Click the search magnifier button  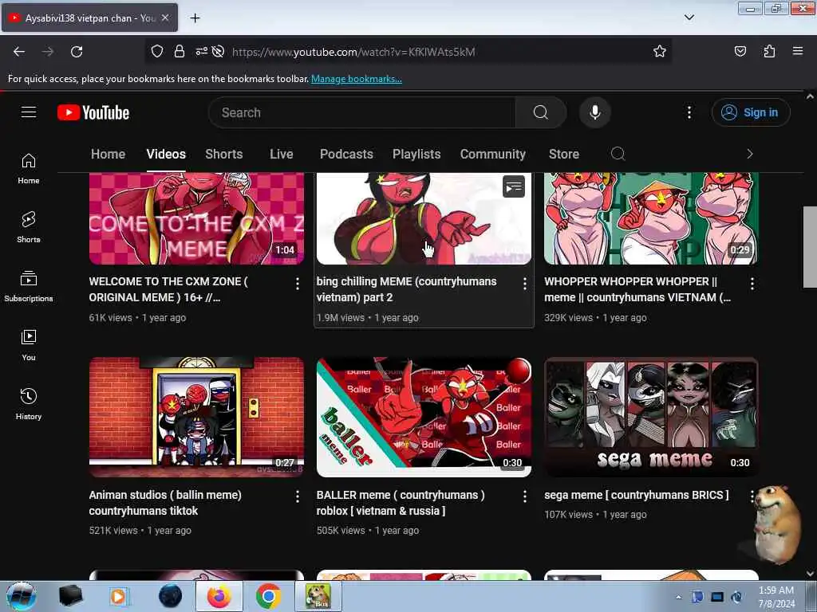click(541, 112)
